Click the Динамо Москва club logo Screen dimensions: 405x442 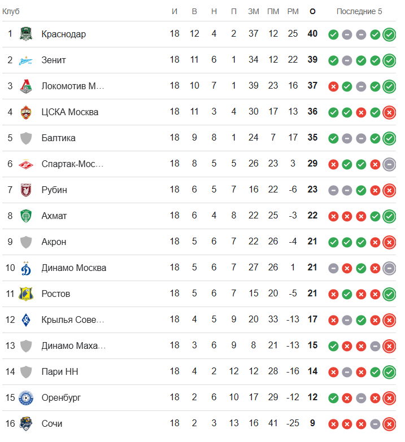(x=26, y=268)
